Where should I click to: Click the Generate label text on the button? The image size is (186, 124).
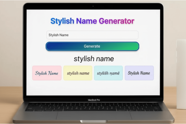click(x=92, y=46)
